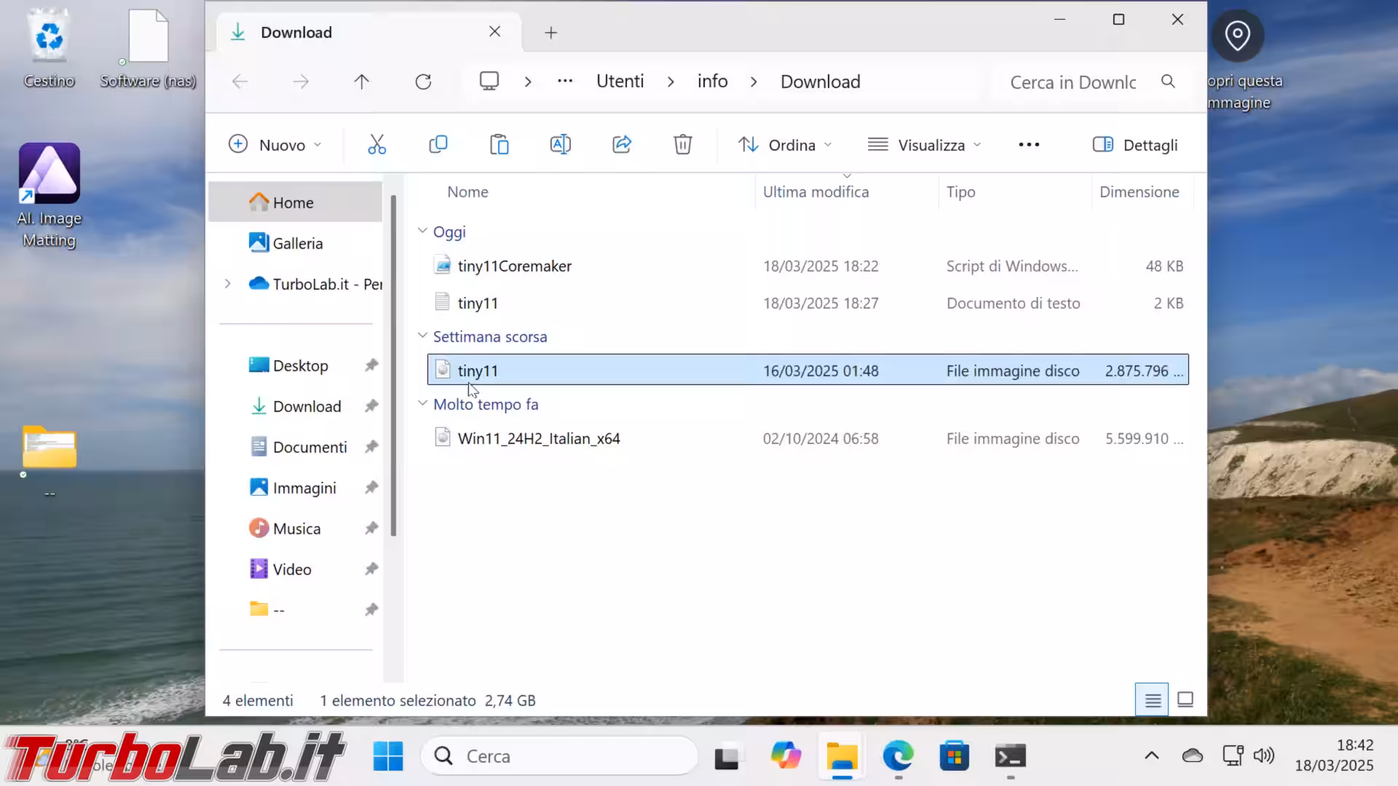Open the Ordina sort dropdown
This screenshot has width=1398, height=786.
coord(785,145)
